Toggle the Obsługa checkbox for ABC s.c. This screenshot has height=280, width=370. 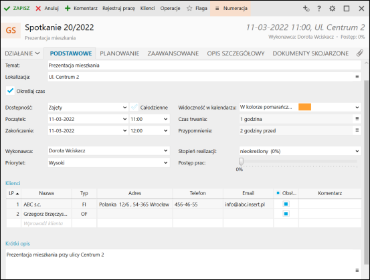pyautogui.click(x=286, y=204)
